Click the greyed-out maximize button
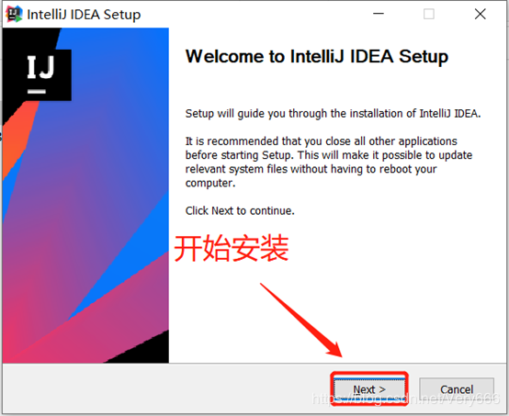Screen dimensions: 509x416 pos(429,14)
